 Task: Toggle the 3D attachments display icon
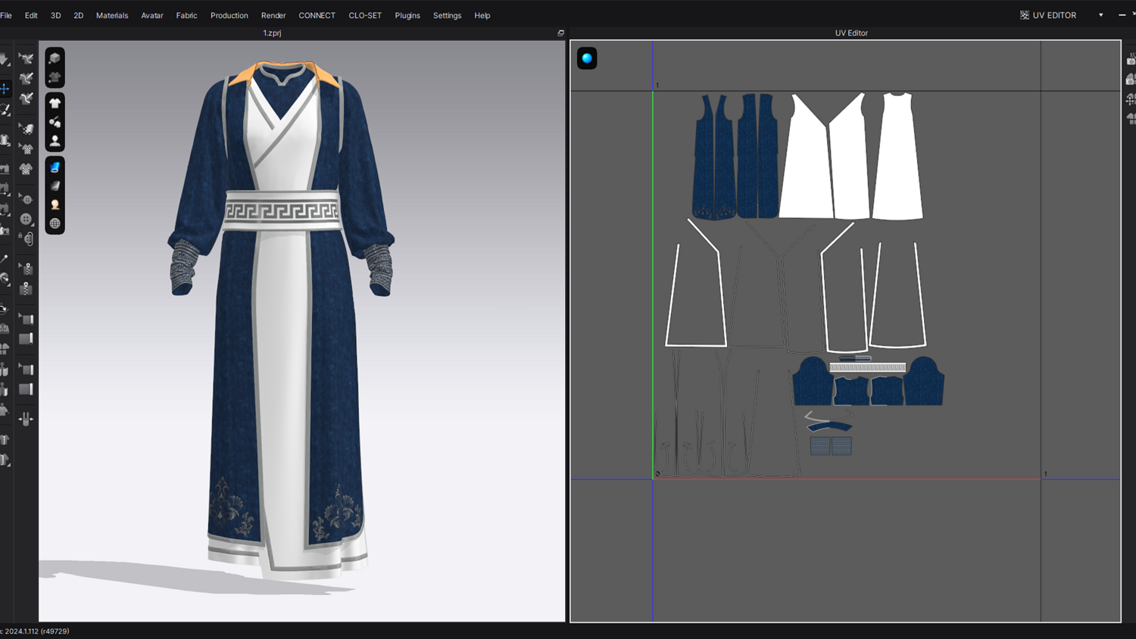coord(55,122)
